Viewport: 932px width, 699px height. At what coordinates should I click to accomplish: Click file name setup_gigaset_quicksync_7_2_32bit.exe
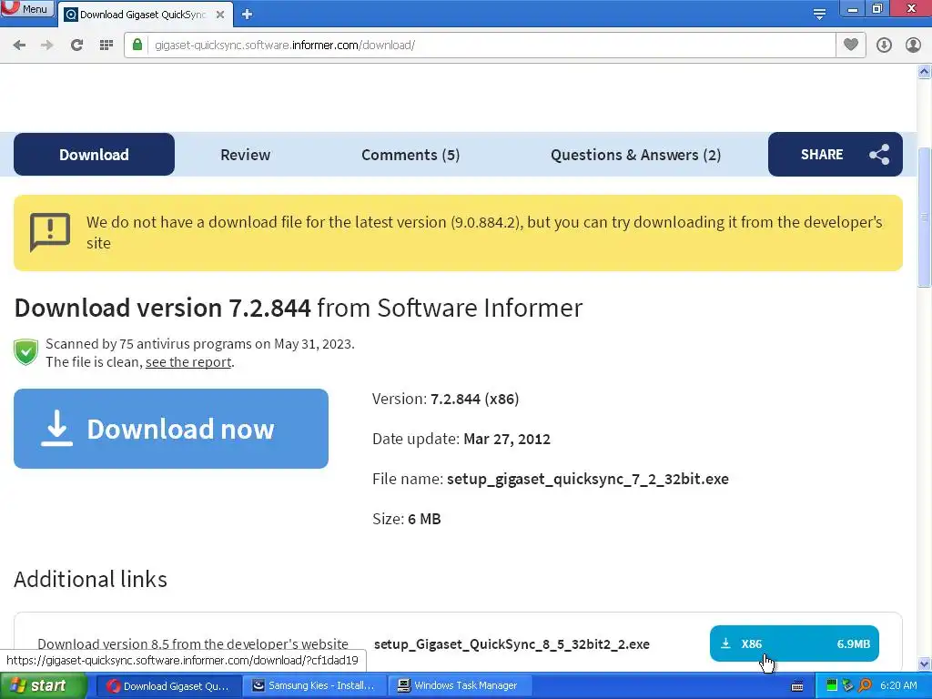[587, 479]
